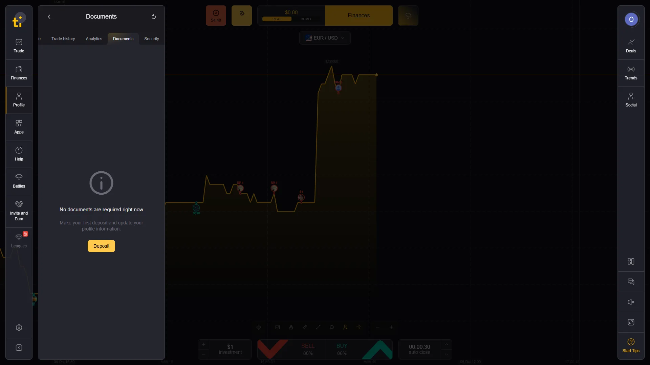
Task: Open the Social panel
Action: click(x=631, y=100)
